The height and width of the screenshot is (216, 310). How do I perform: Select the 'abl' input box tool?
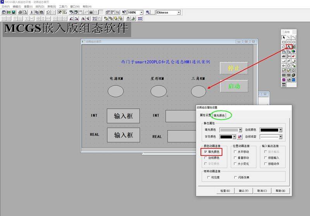click(284, 56)
